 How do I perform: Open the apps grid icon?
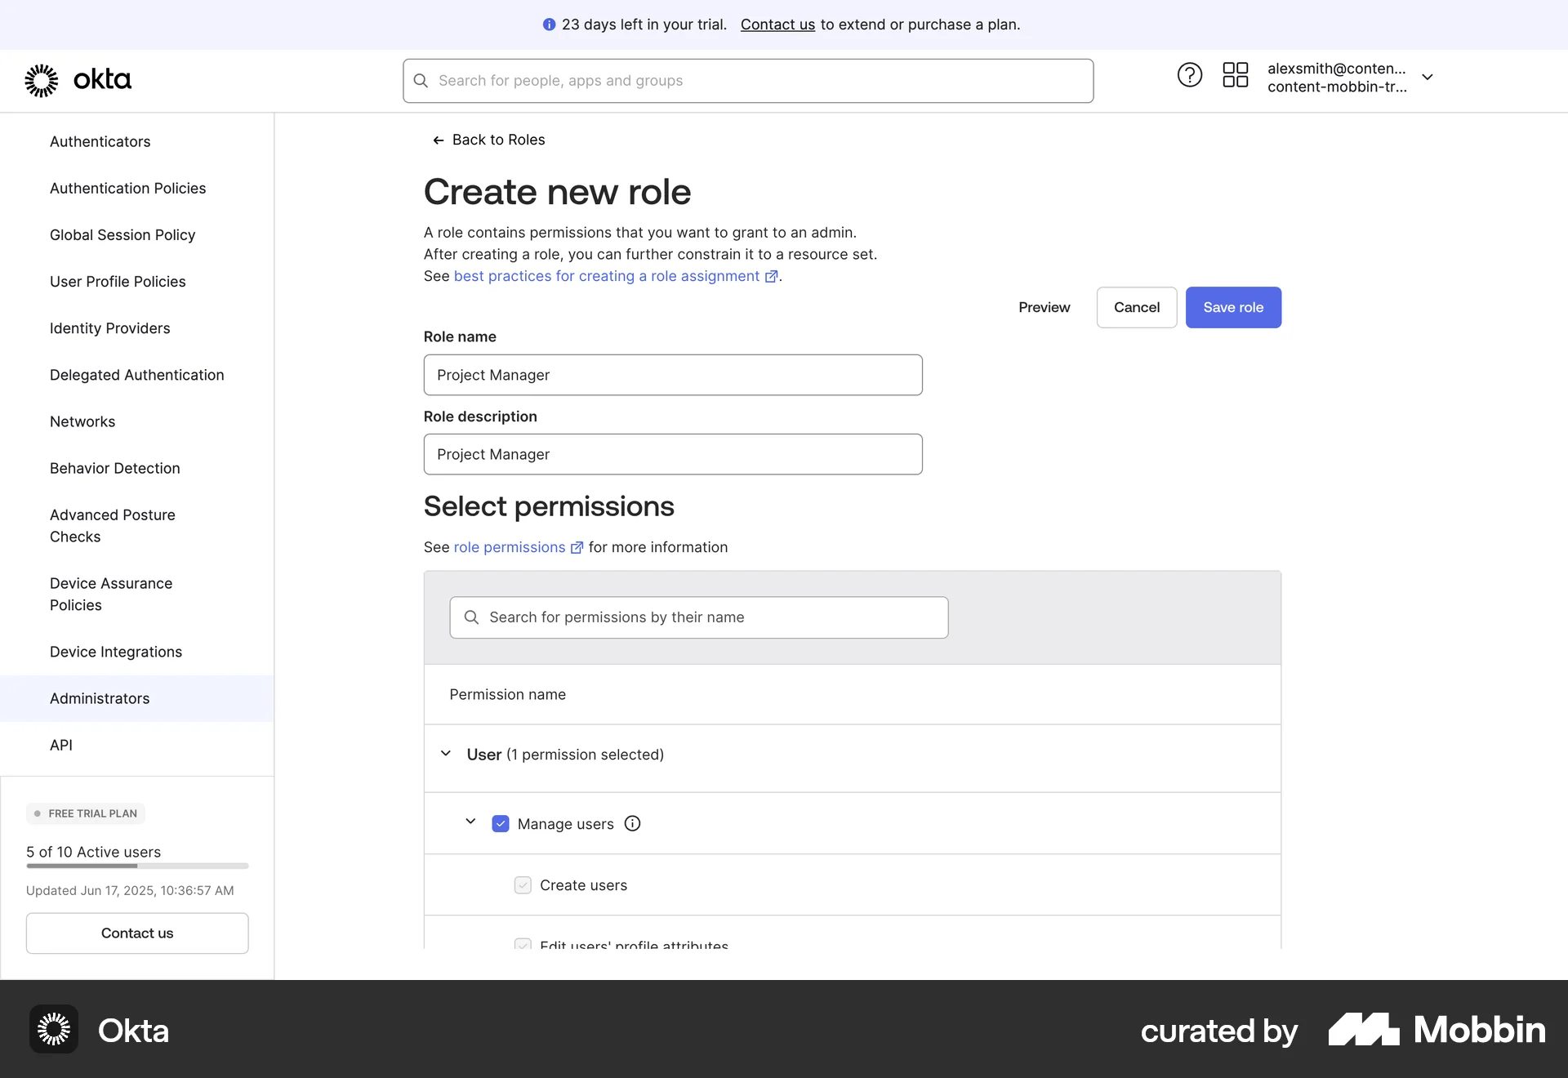[x=1235, y=75]
